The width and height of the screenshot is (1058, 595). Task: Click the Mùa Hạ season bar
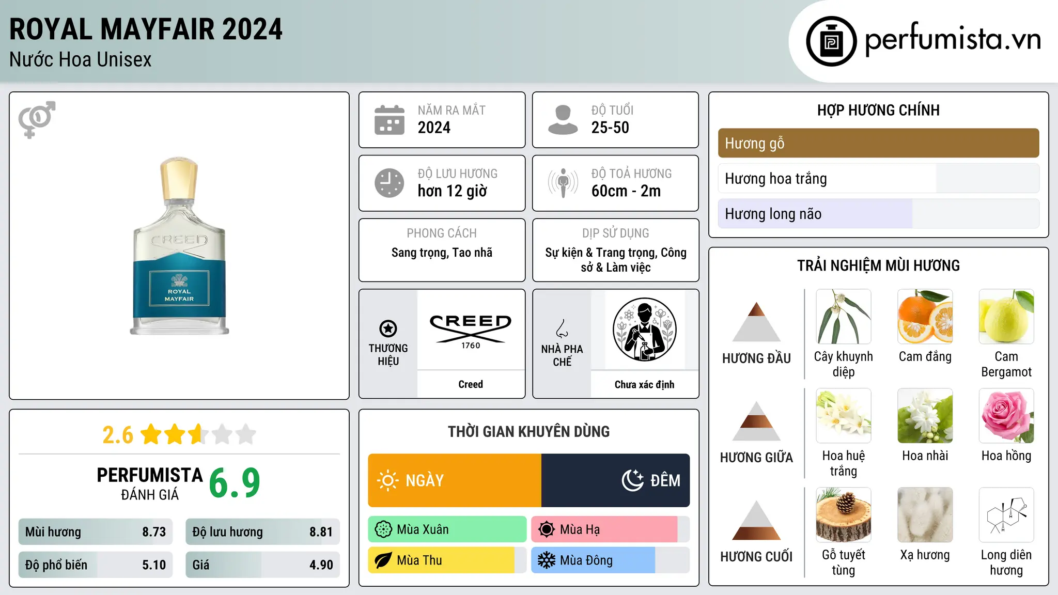tap(610, 529)
